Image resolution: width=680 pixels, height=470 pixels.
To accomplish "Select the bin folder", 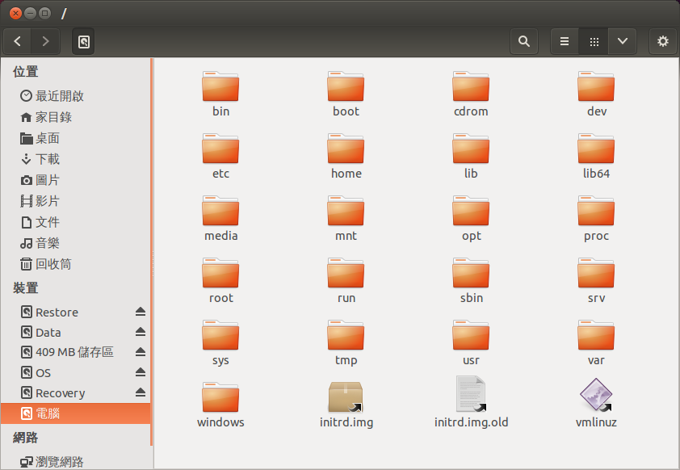I will point(220,94).
